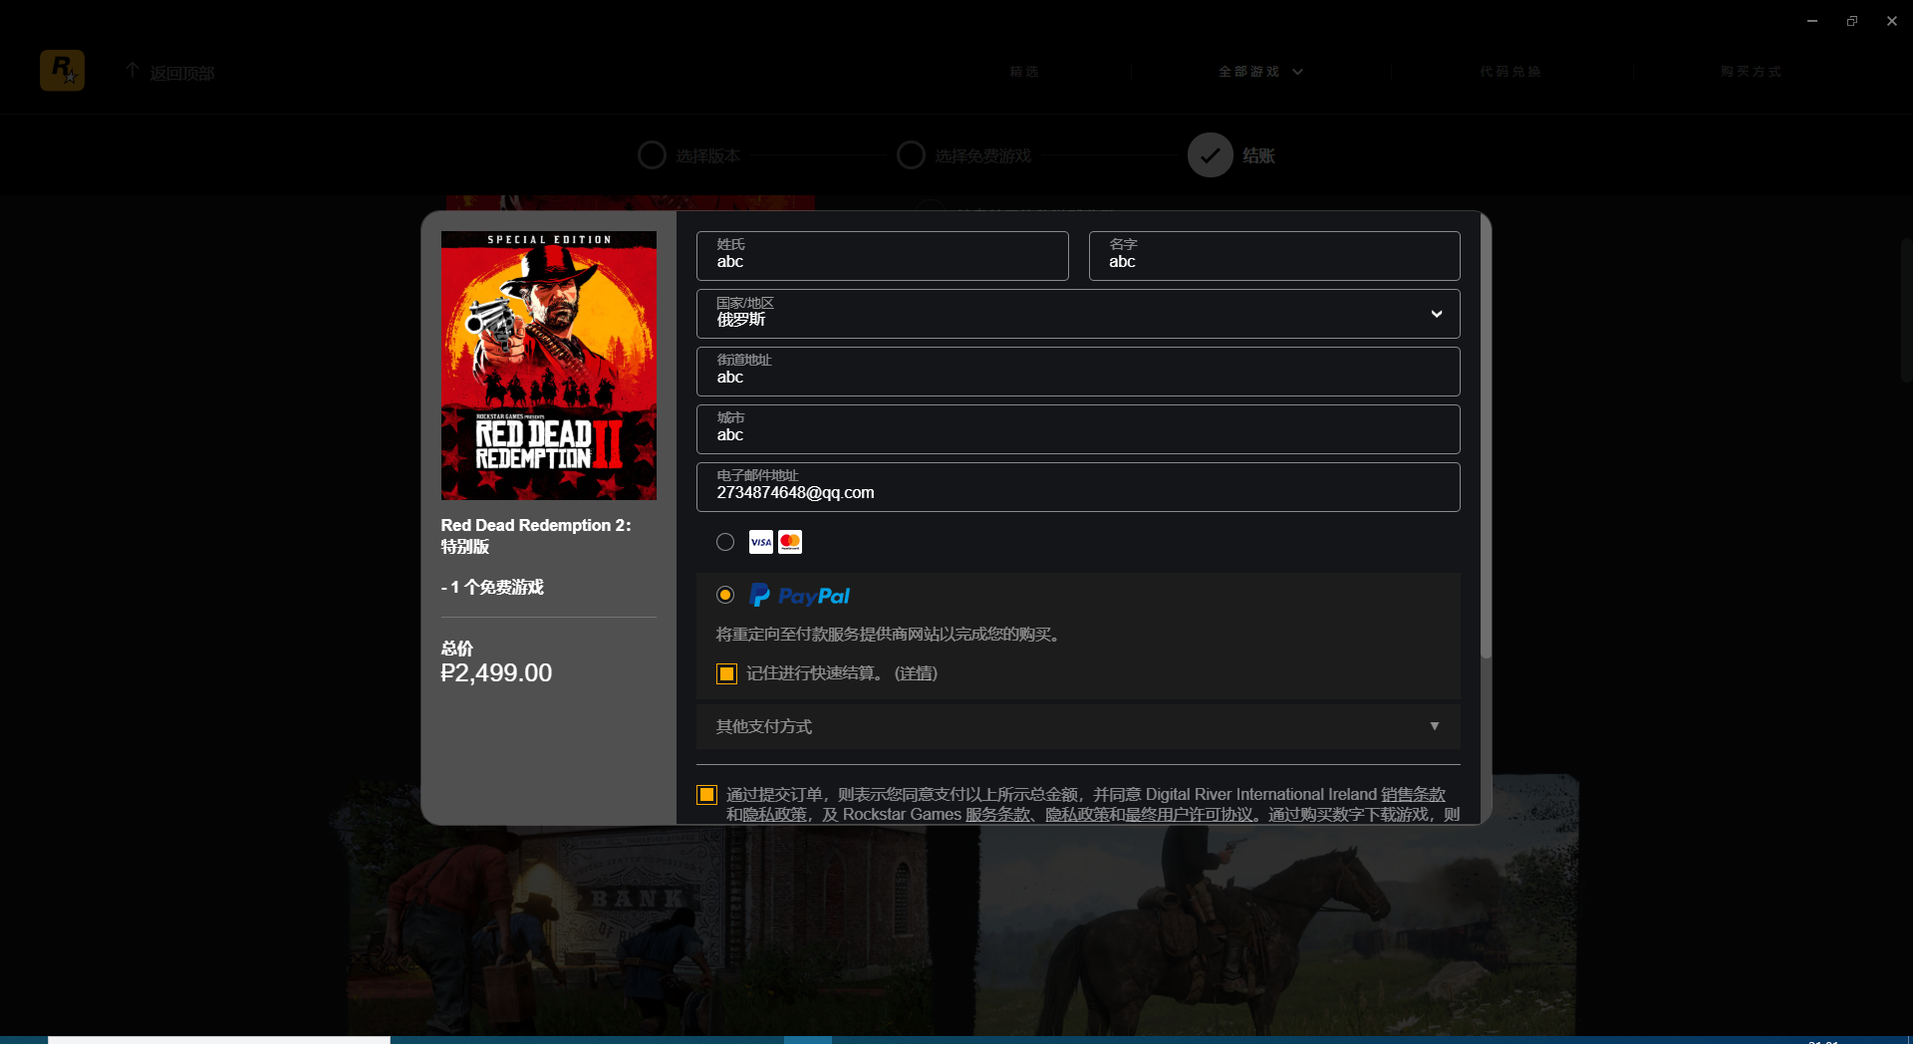
Task: Open the 国家/地区 country dropdown
Action: click(1078, 314)
